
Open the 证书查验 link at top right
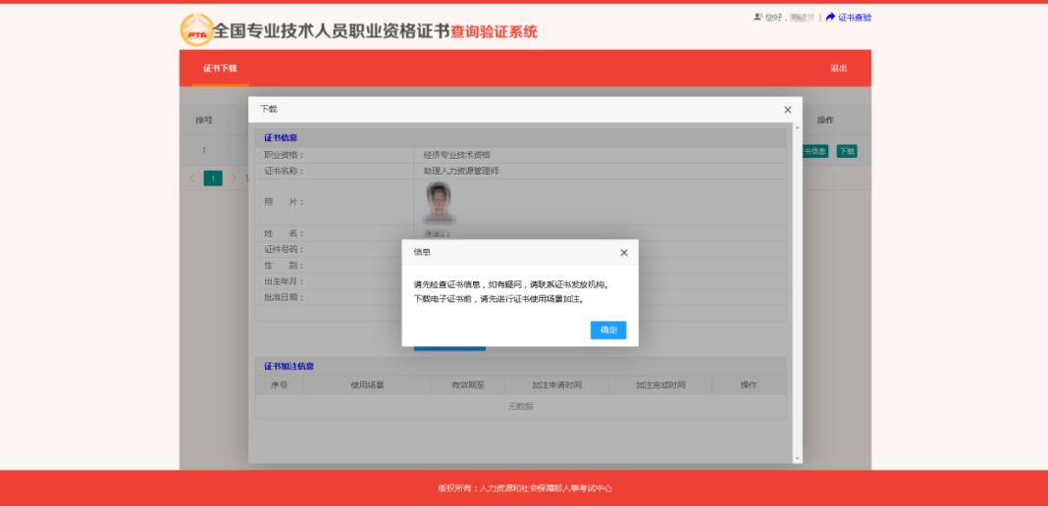[854, 17]
